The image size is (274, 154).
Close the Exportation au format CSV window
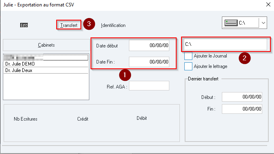click(x=268, y=4)
